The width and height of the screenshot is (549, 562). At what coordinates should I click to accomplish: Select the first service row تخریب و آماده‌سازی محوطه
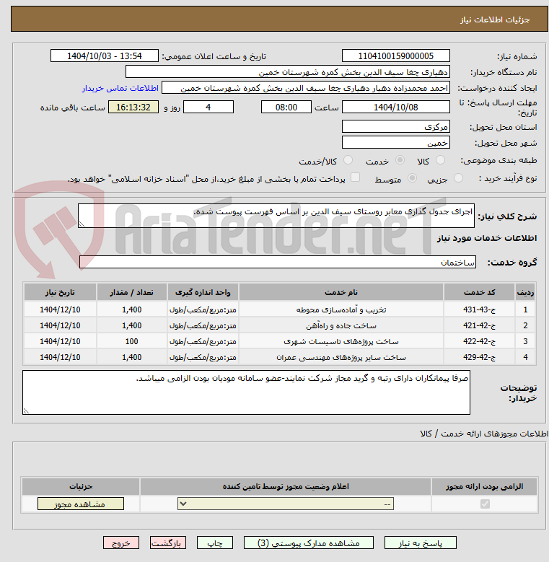click(279, 309)
